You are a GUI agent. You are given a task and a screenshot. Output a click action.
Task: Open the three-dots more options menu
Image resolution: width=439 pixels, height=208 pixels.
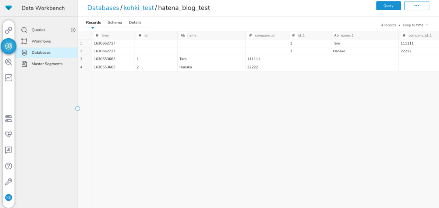417,6
